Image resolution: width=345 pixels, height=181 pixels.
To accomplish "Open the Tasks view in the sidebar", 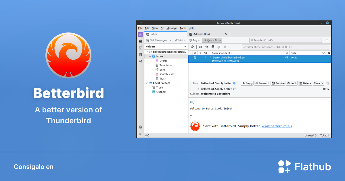I will (x=140, y=54).
